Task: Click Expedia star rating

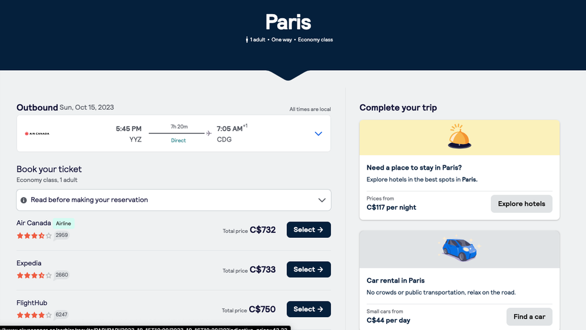Action: click(x=34, y=275)
